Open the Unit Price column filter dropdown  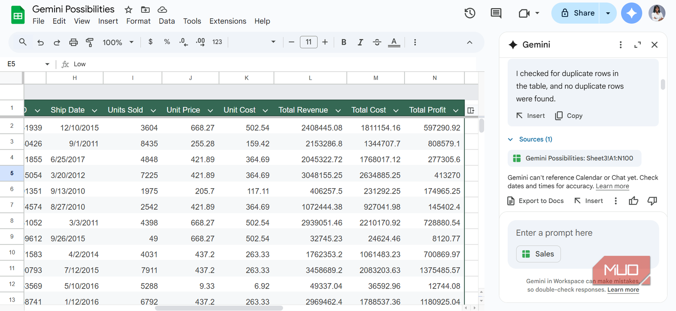point(210,110)
